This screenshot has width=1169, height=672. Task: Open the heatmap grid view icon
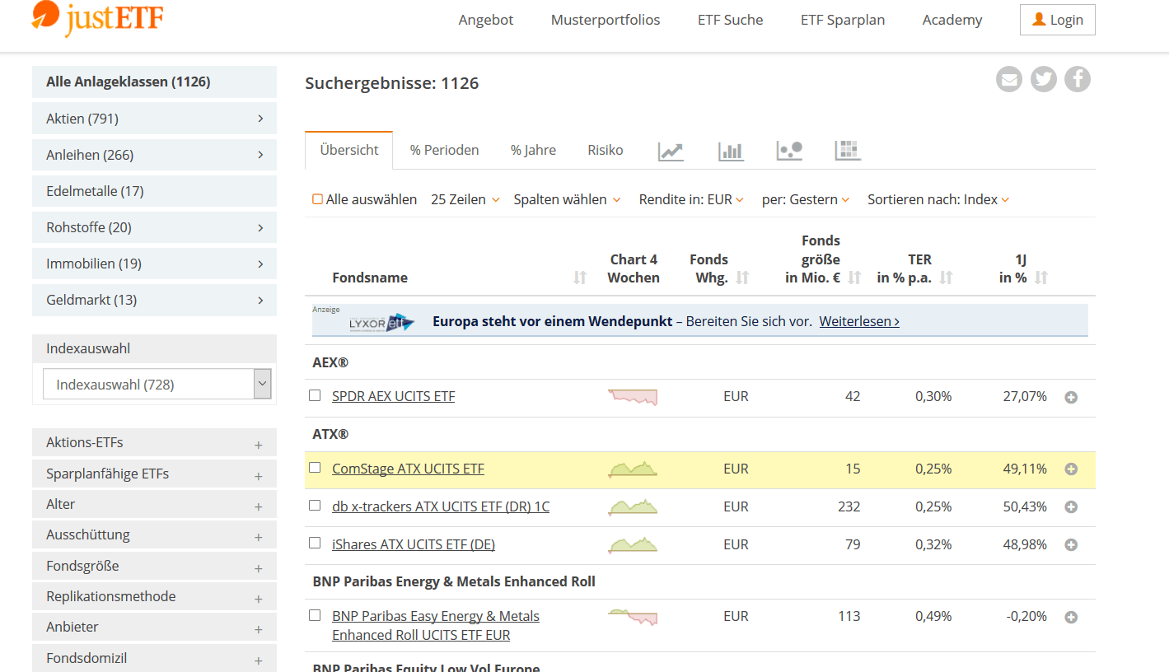click(x=848, y=151)
